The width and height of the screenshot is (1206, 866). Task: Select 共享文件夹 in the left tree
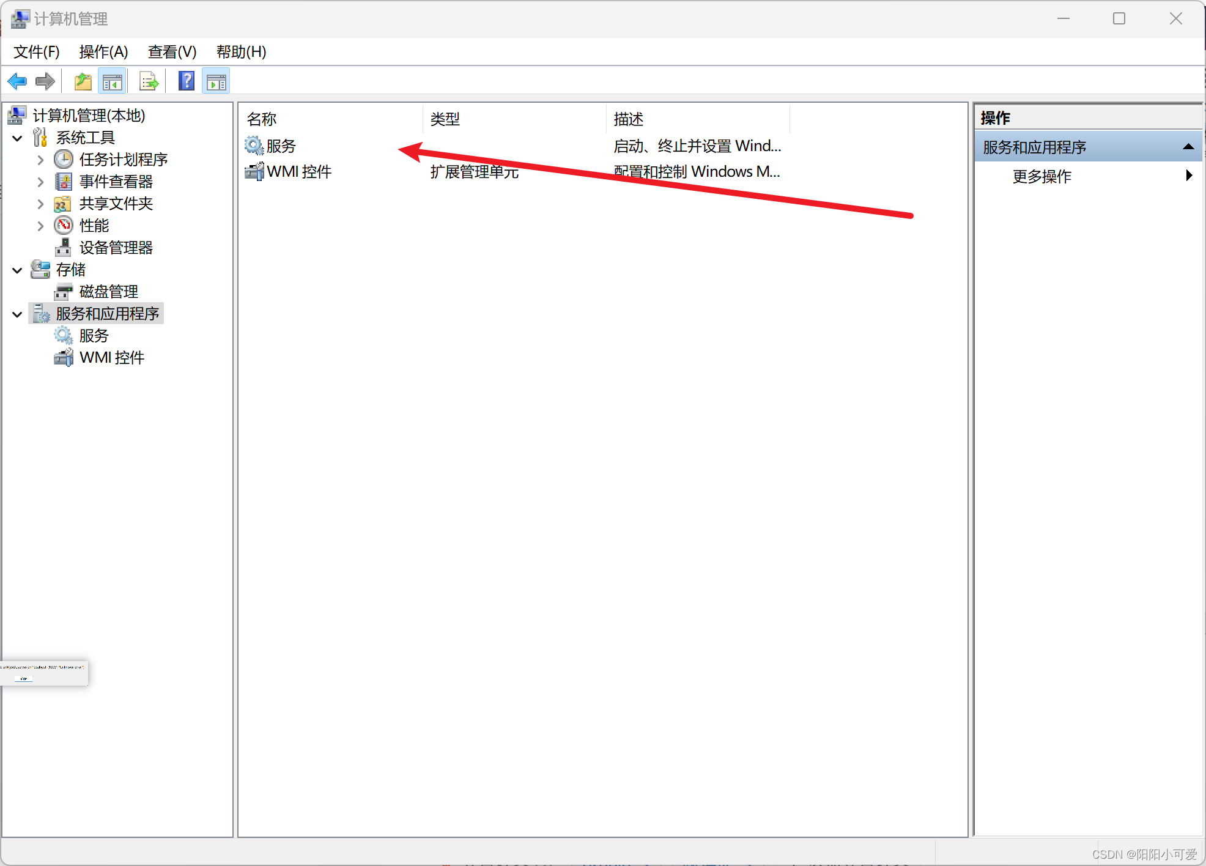tap(116, 203)
